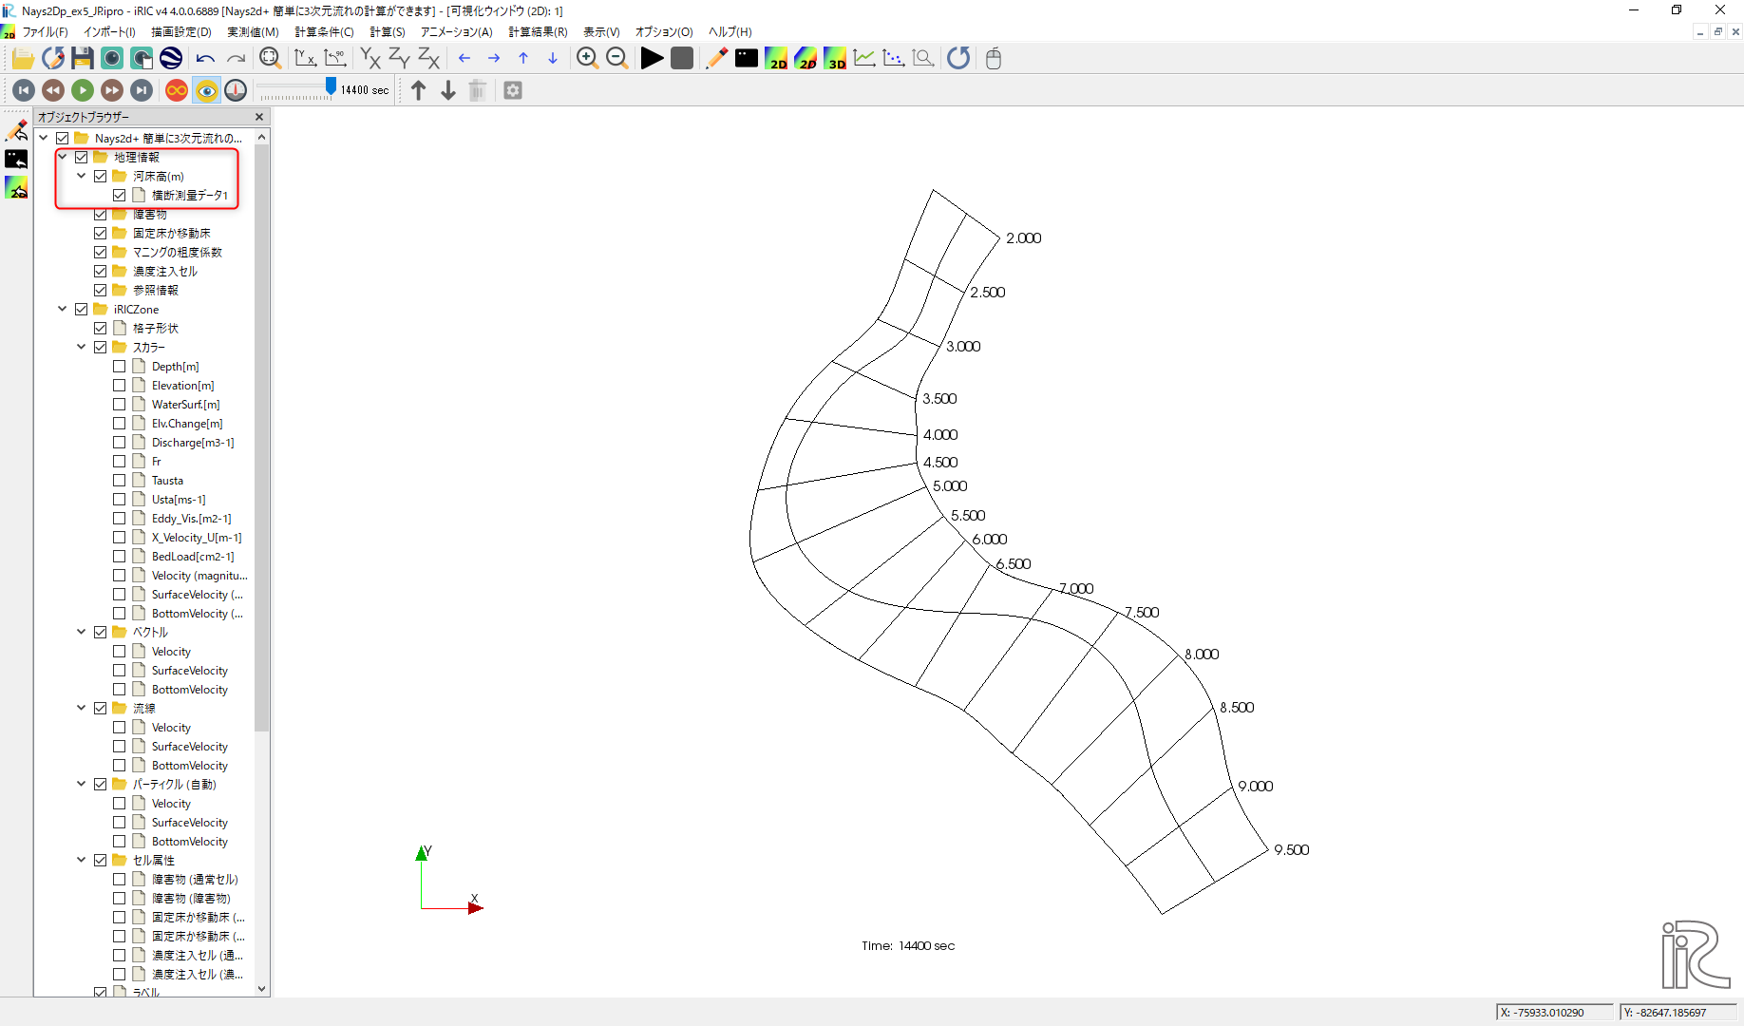The height and width of the screenshot is (1026, 1744).
Task: Select the BedLoad[cm2-1] tree item
Action: pos(193,557)
